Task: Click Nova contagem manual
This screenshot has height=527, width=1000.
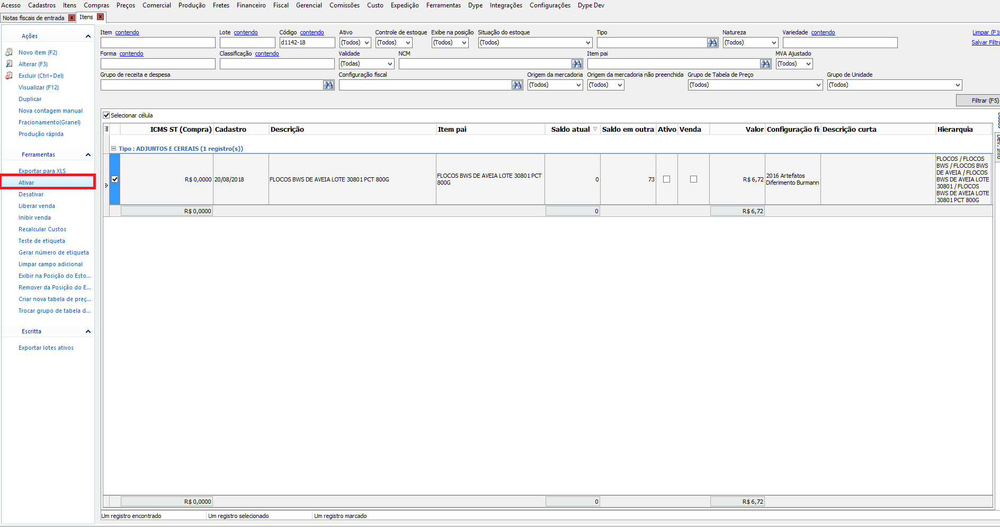Action: (51, 111)
